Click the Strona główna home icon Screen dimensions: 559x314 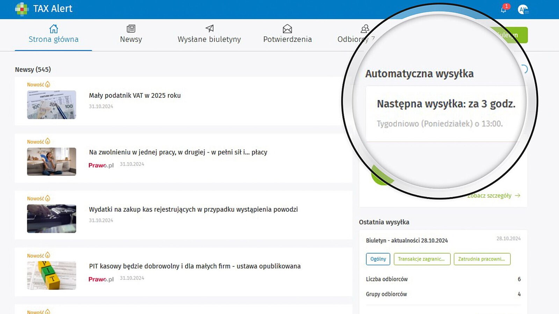(x=53, y=29)
